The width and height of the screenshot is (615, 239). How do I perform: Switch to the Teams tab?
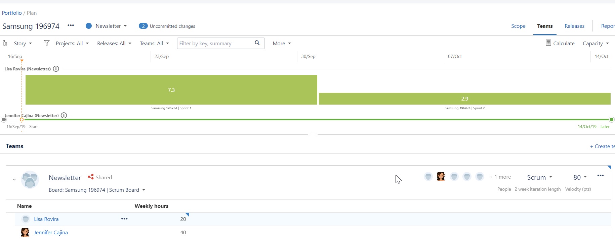[545, 26]
